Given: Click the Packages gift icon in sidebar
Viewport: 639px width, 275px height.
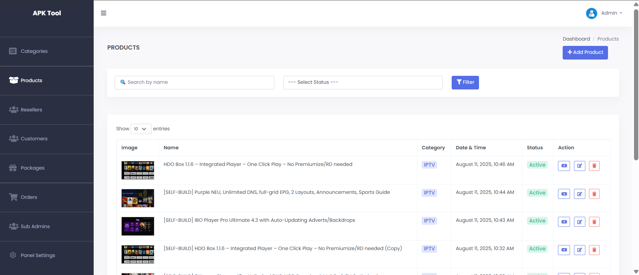Looking at the screenshot, I should (x=13, y=168).
